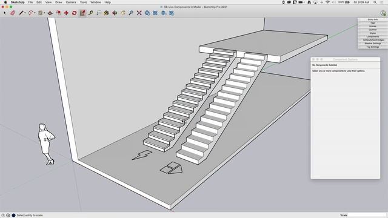Image resolution: width=388 pixels, height=218 pixels.
Task: Open the Window menu
Action: [x=96, y=2]
